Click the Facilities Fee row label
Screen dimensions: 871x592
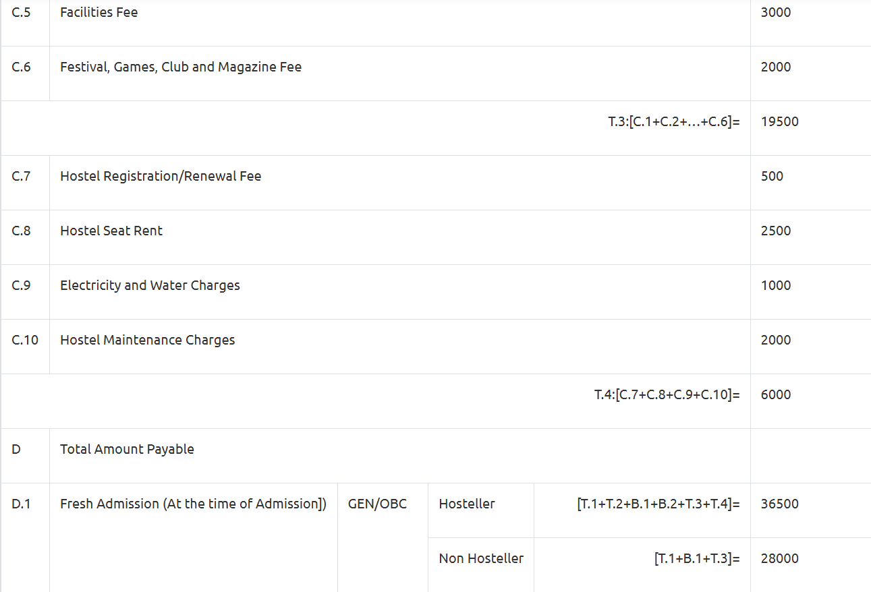point(99,12)
